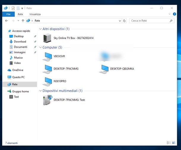Click the DESKTOP-7FNCNMG: Test: media device icon
Screen dimensions: 181x150
[47, 100]
